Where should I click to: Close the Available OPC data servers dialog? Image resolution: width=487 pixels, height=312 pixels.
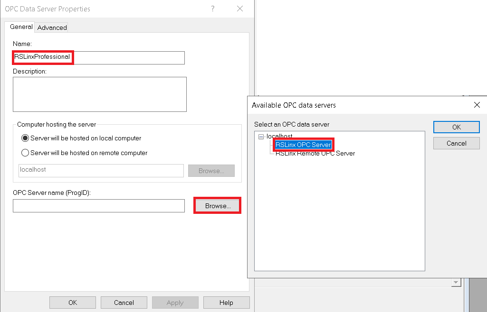pos(477,105)
